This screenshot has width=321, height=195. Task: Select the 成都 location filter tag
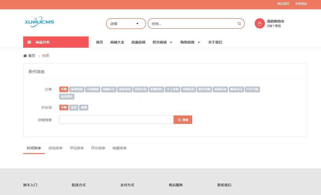click(x=84, y=107)
